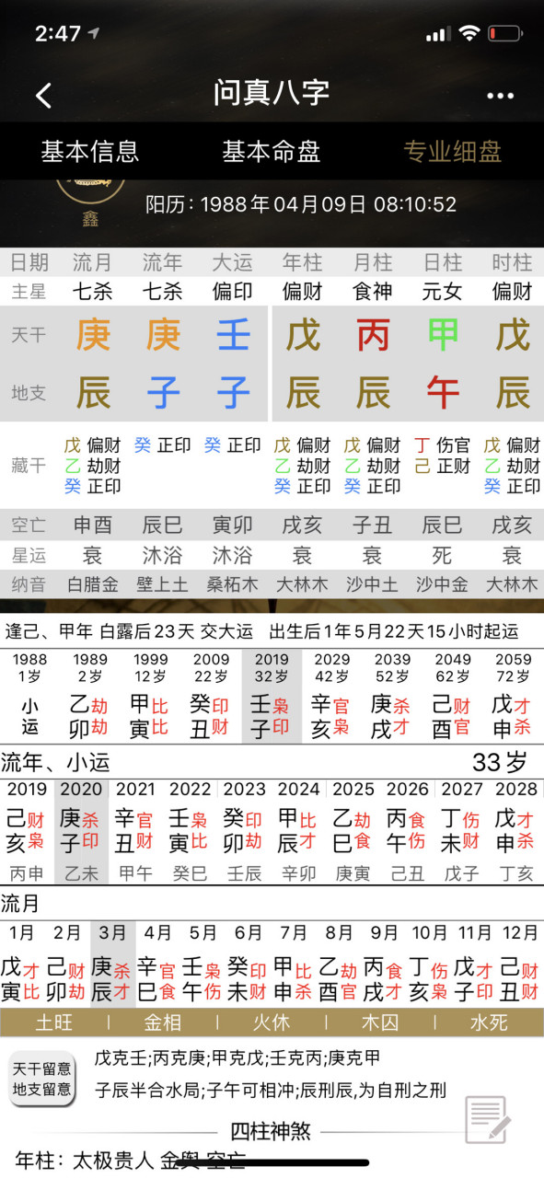Tap the 月柱 column header
Viewport: 544px width, 1178px height.
373,263
